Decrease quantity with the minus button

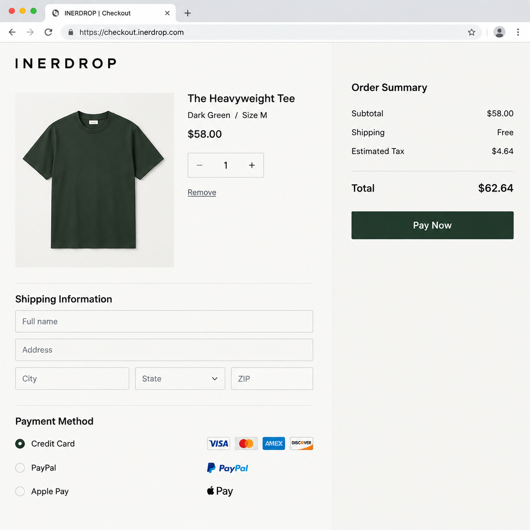point(200,165)
